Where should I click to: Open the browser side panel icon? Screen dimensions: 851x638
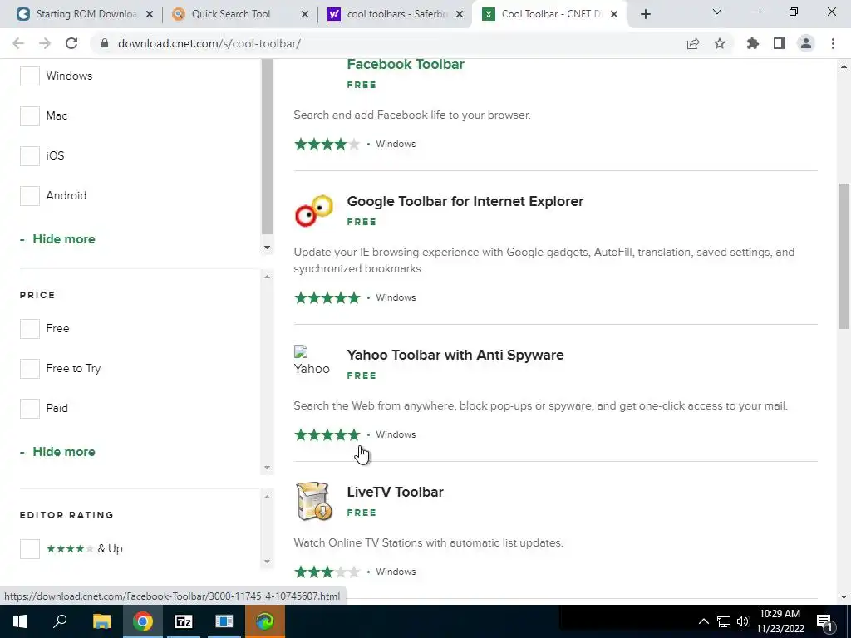tap(780, 43)
